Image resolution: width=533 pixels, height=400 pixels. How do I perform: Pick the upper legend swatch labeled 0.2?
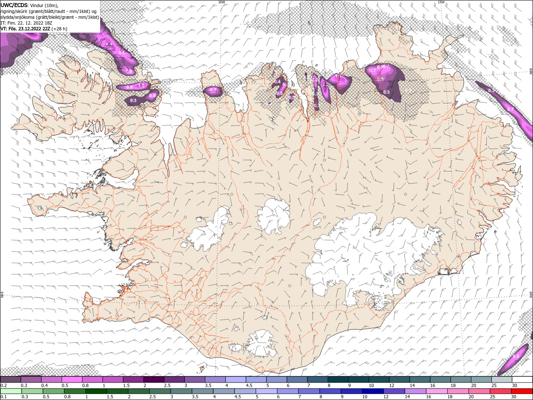10,380
